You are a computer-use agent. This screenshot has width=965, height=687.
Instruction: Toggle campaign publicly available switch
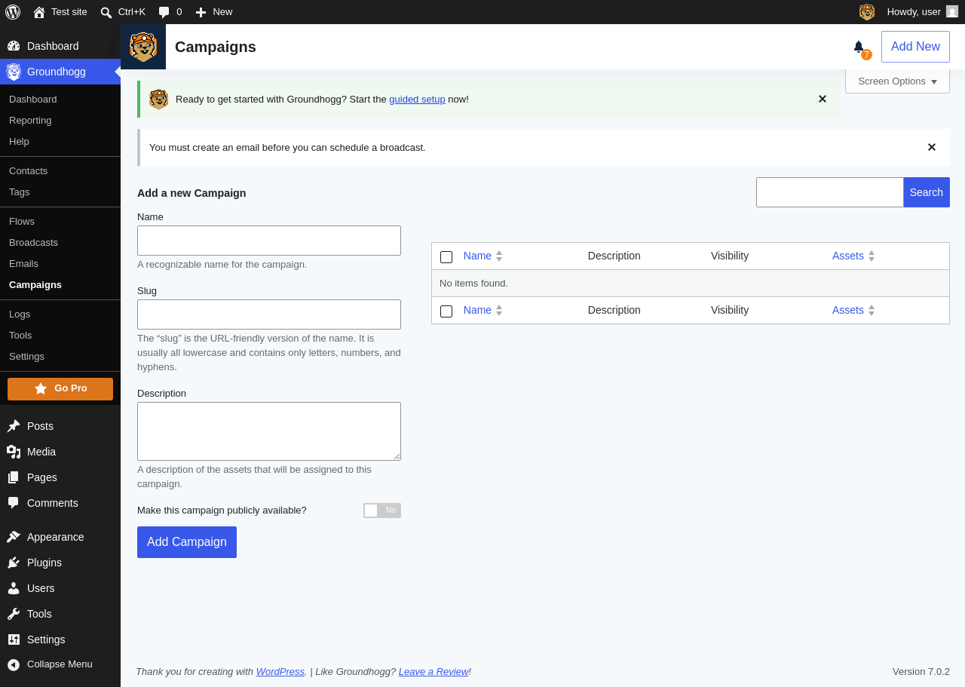(382, 511)
